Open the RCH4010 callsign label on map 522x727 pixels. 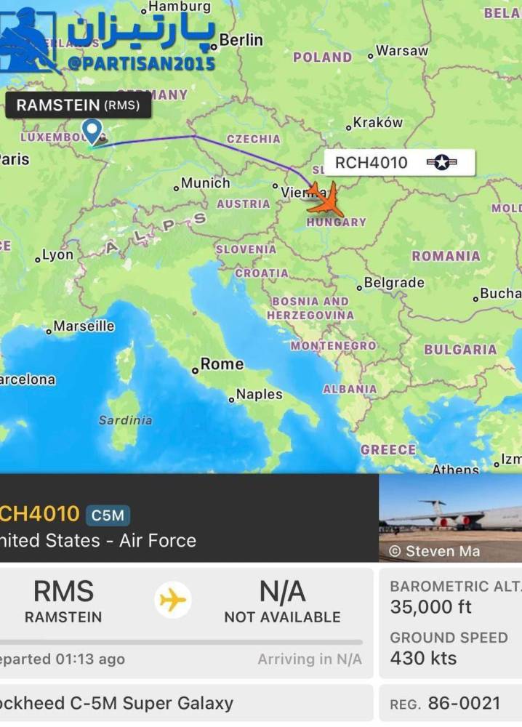point(399,162)
